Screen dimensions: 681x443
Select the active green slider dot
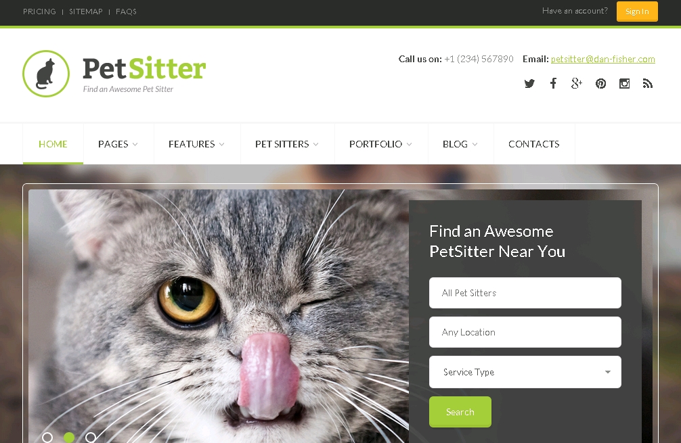pos(68,438)
